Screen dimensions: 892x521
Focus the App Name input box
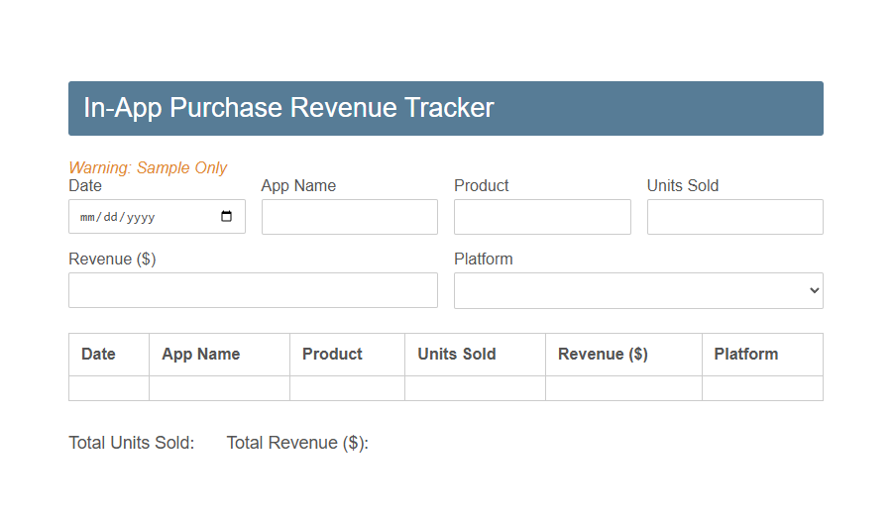pos(349,217)
